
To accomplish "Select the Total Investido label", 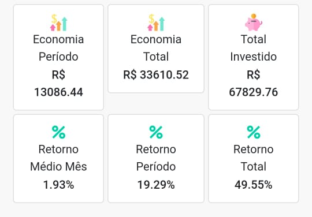I will (254, 48).
